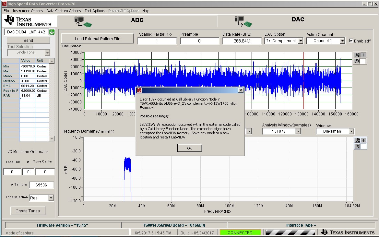Open the Tone selection dropdown
Viewport: 379px width, 237px height.
coord(51,198)
